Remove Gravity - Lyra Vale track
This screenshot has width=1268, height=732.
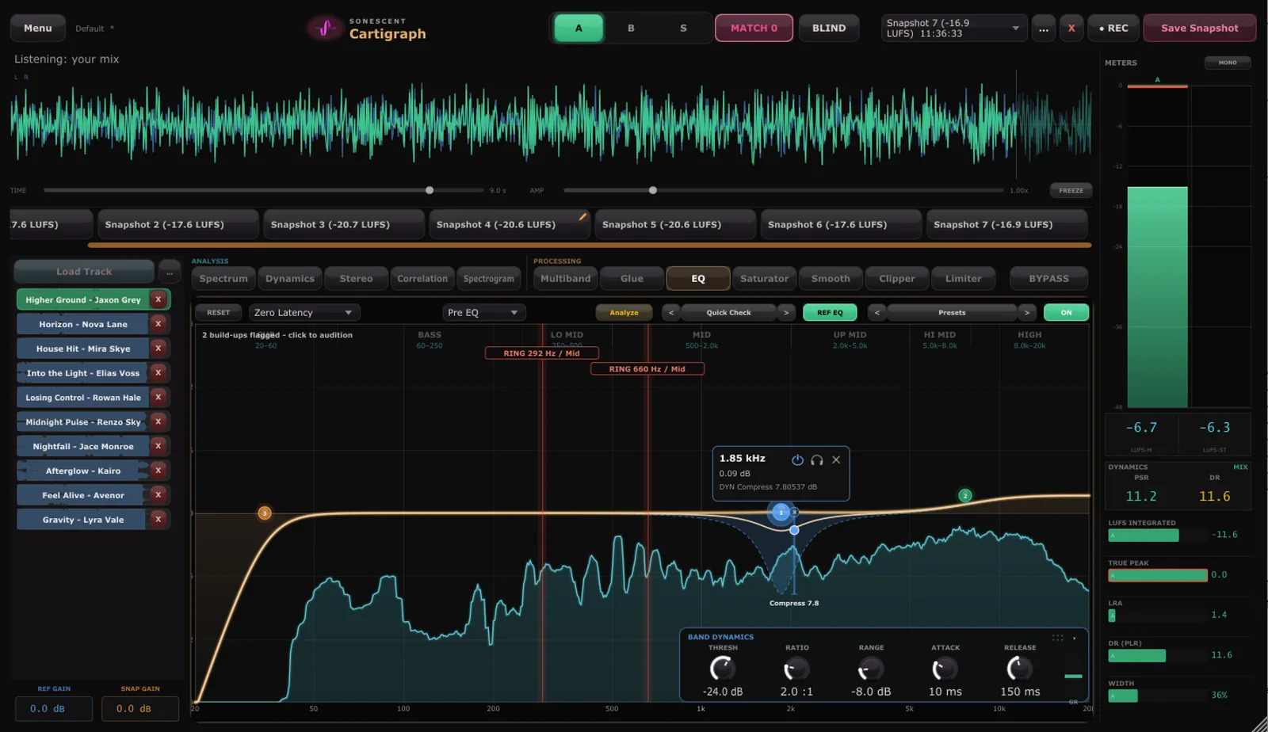tap(158, 520)
